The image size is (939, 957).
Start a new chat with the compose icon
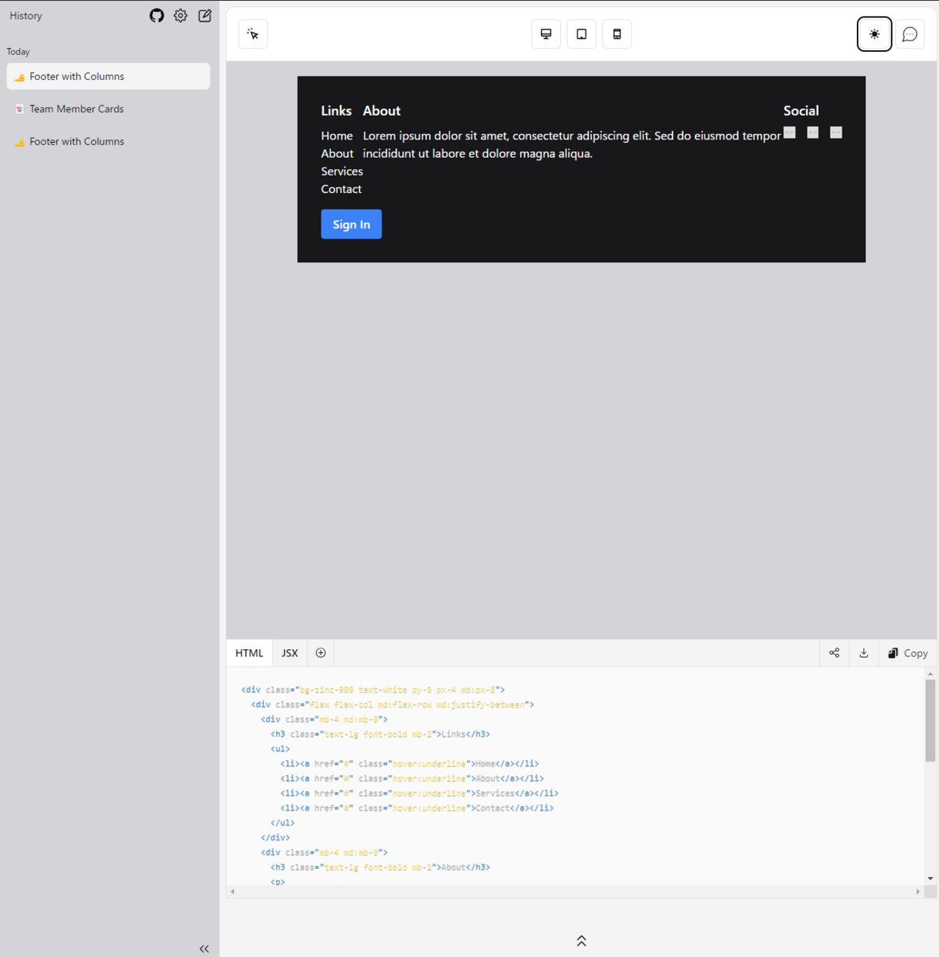204,15
